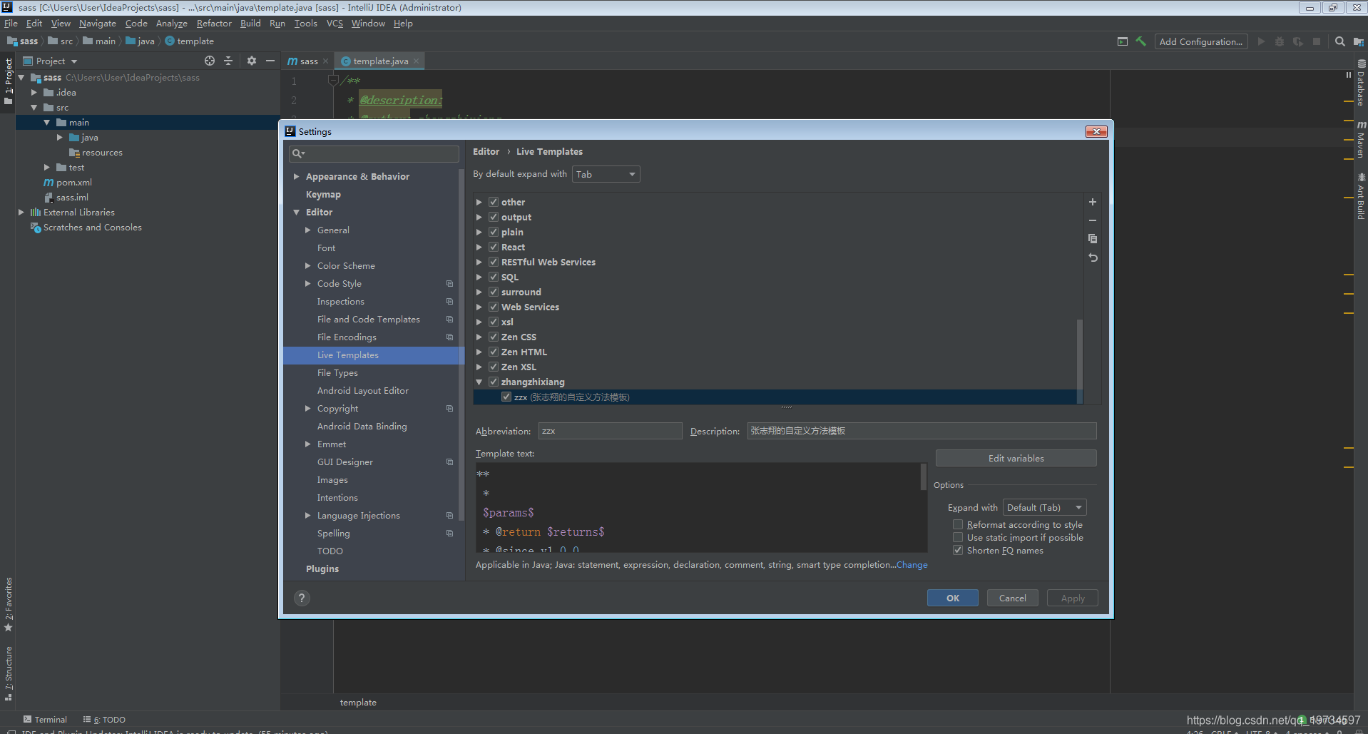Click run with coverage icon in toolbar

[1298, 41]
